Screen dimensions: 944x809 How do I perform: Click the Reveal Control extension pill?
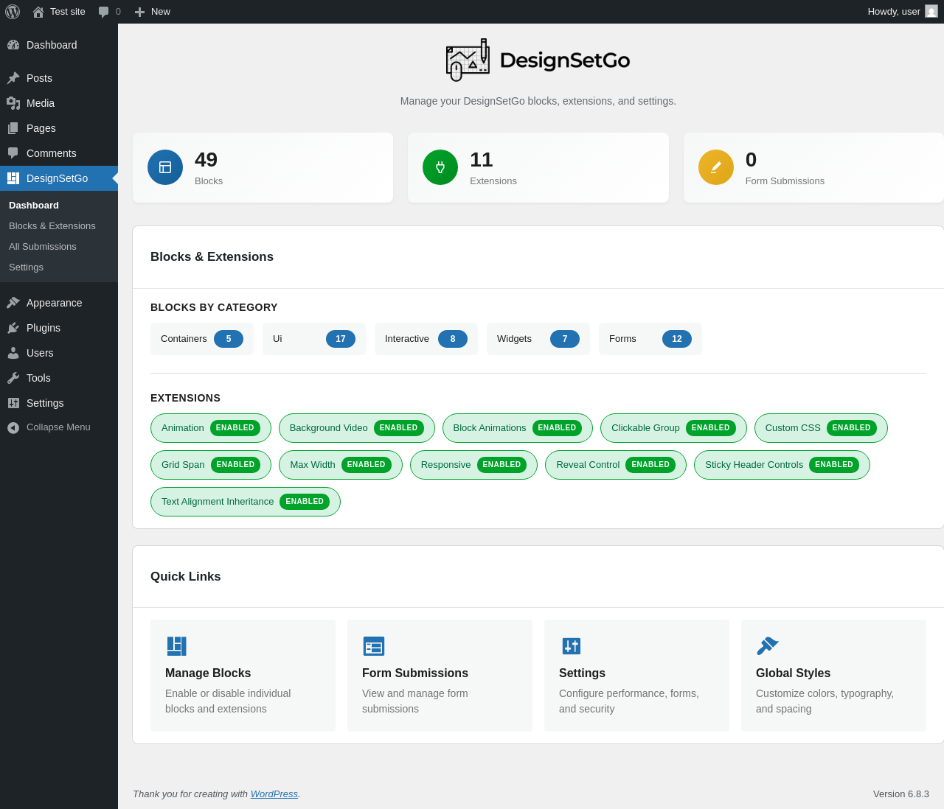click(x=616, y=465)
